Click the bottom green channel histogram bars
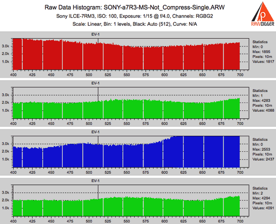Image resolution: width=276 pixels, height=224 pixels. (138, 206)
